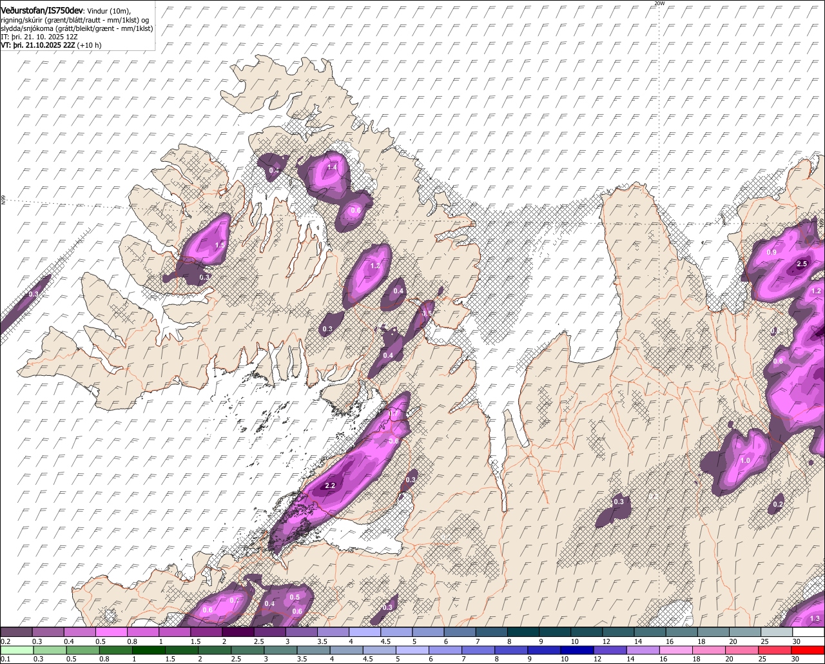Pick upper legend swatch between 0.5 and 0.8
The height and width of the screenshot is (664, 825).
coord(111,632)
